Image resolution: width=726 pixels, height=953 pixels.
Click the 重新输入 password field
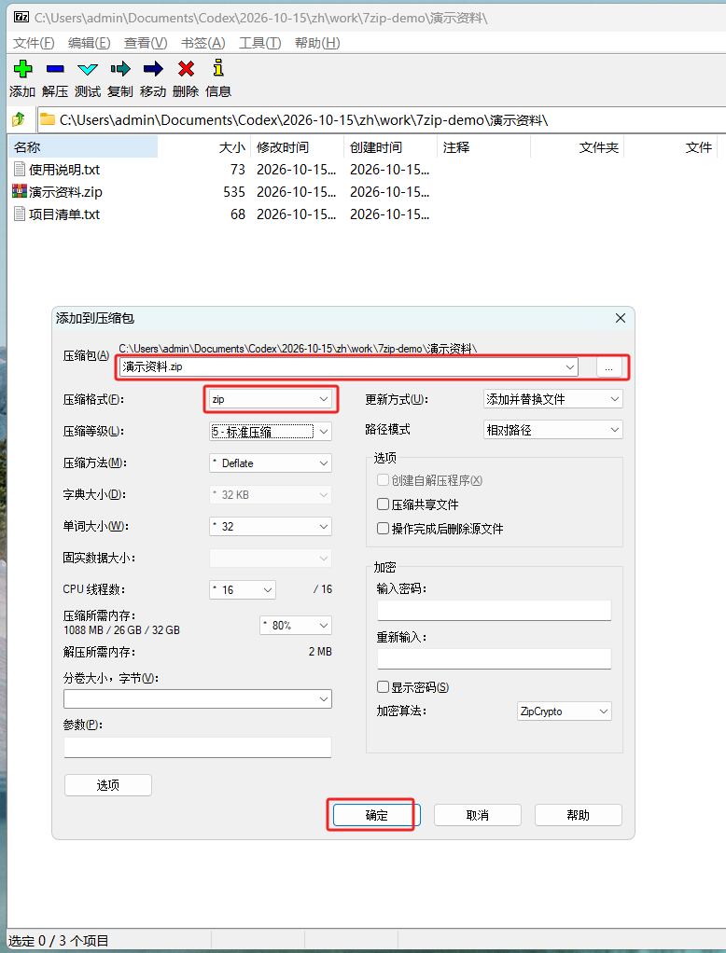click(x=494, y=659)
